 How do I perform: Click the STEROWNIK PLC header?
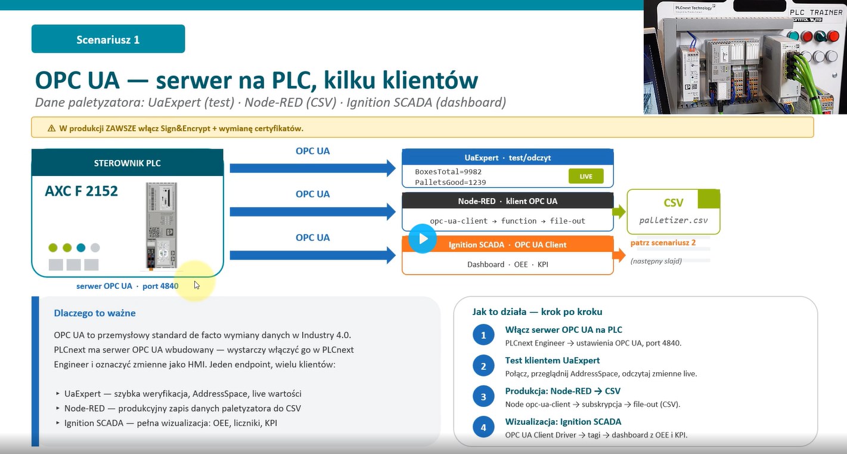pyautogui.click(x=128, y=163)
